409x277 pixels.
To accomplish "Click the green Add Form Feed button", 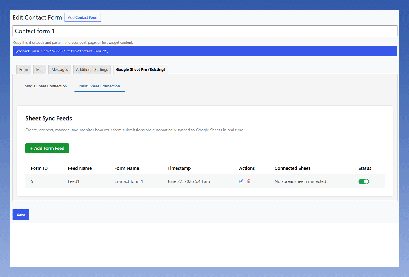I will [x=47, y=148].
